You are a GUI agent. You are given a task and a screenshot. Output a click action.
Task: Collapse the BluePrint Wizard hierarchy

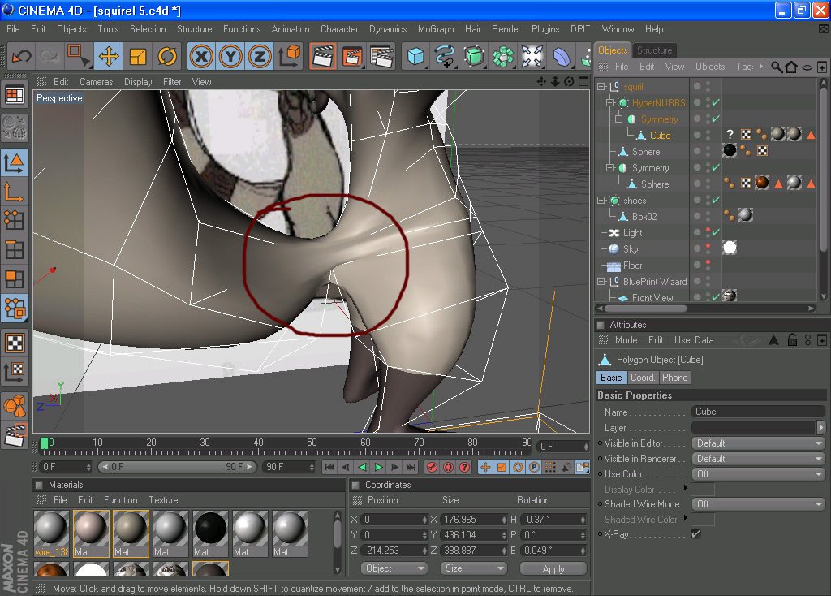601,282
